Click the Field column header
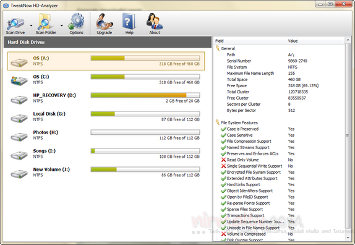Image resolution: width=355 pixels, height=245 pixels. (250, 41)
